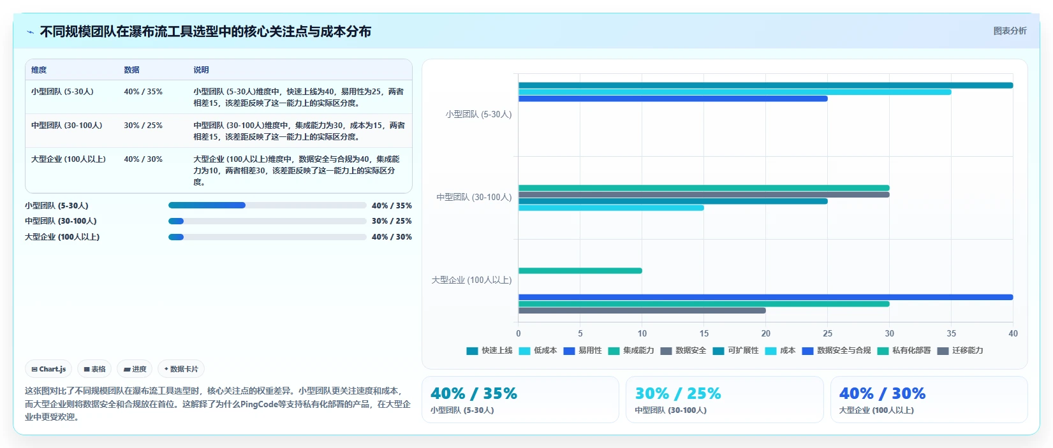Toggle 数据安全 series in the legend

point(683,350)
